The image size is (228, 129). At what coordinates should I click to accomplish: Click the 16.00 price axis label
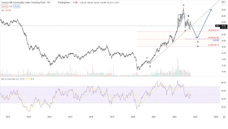(223, 53)
